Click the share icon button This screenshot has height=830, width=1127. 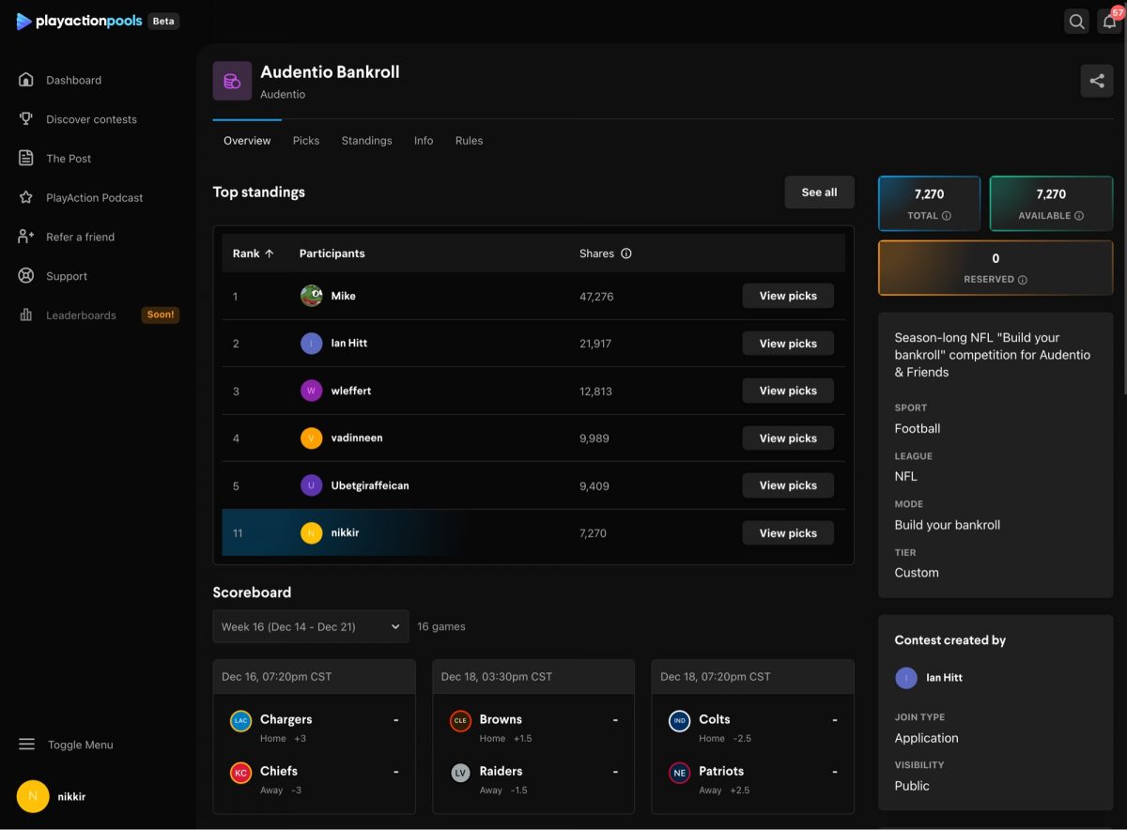tap(1097, 81)
